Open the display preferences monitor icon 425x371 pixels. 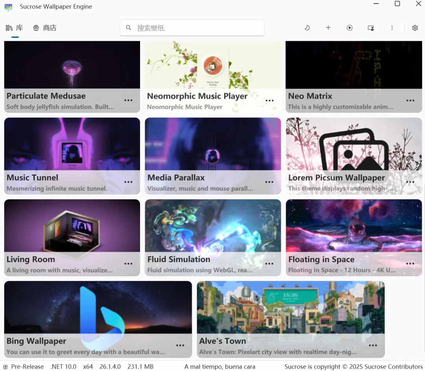(371, 28)
